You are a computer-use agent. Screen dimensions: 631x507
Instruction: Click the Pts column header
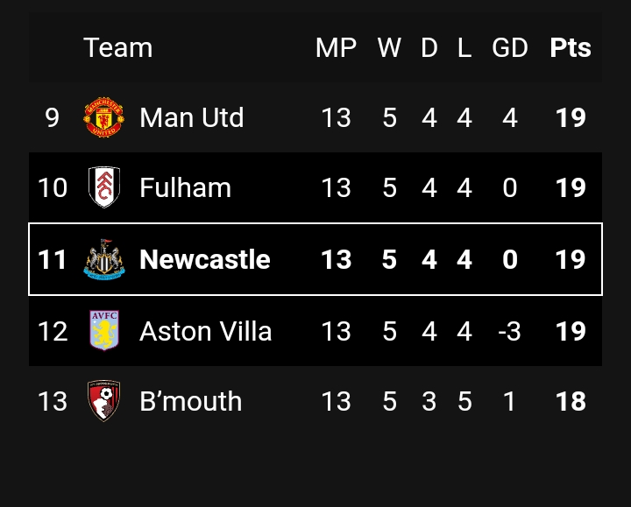coord(571,48)
